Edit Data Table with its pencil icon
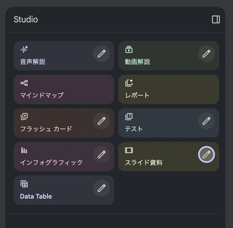Image resolution: width=233 pixels, height=228 pixels. (x=102, y=188)
